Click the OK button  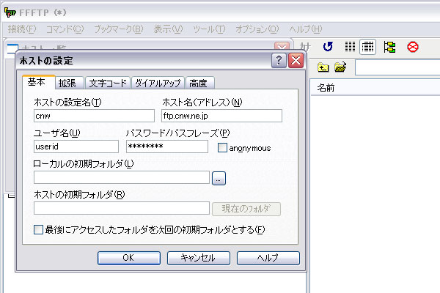coord(129,258)
